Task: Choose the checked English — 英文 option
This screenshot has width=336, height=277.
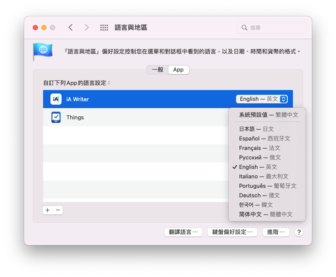Action: pyautogui.click(x=267, y=167)
